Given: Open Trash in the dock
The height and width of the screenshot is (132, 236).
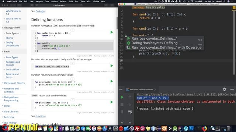Looking at the screenshot, I should 229,129.
